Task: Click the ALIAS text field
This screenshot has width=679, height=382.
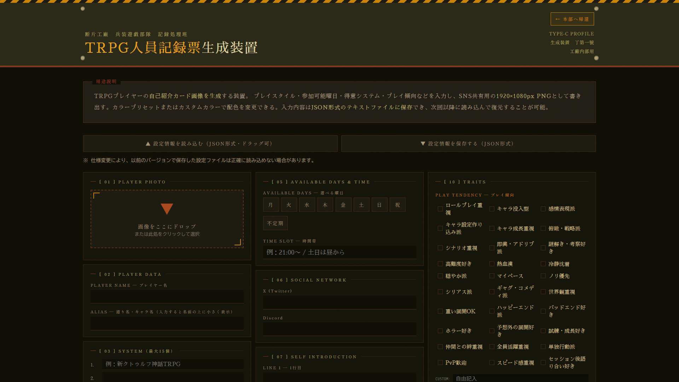Action: [167, 323]
